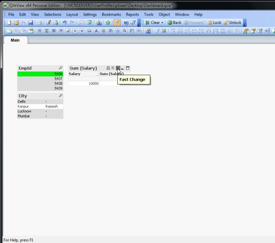Select Mumbai in City list
Viewport: 275px width, 243px height.
[x=40, y=116]
